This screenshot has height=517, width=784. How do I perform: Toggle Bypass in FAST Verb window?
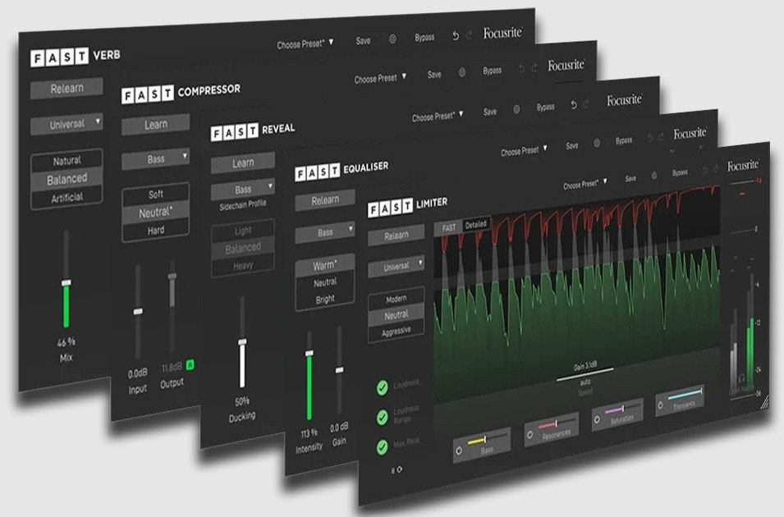(x=424, y=38)
